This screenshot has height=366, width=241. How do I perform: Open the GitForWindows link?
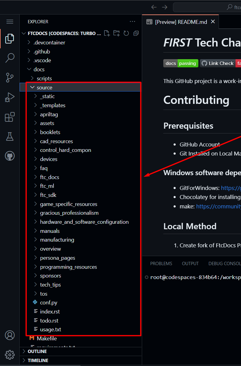(x=231, y=188)
